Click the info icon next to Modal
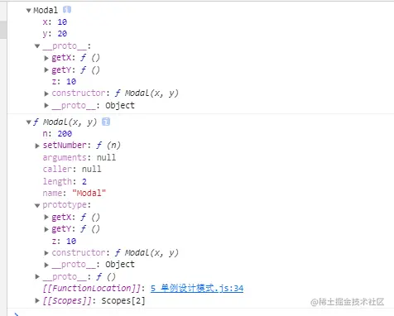 tap(67, 10)
